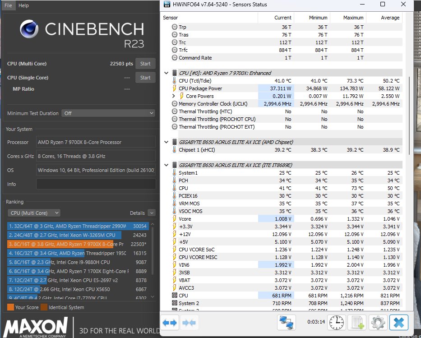Viewport: 421px width, 338px height.
Task: Click the +12V lightning icon
Action: point(175,234)
